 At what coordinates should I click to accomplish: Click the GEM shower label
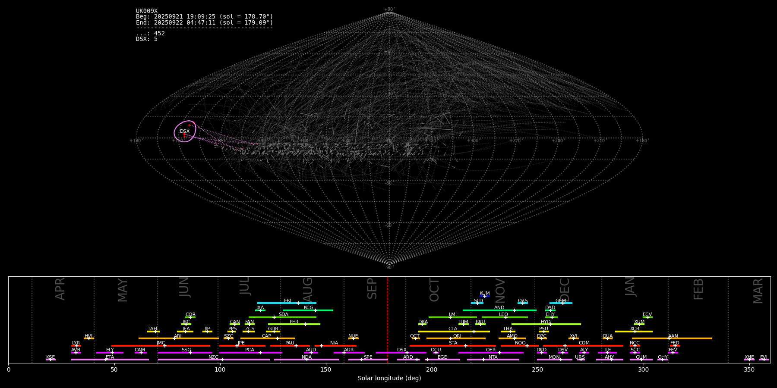click(x=561, y=301)
